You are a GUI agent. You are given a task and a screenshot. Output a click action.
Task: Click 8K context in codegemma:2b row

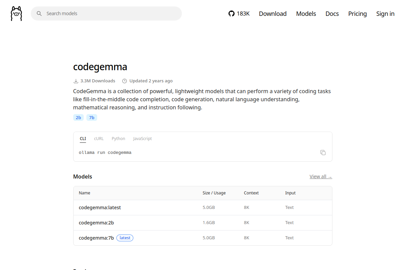tap(247, 223)
